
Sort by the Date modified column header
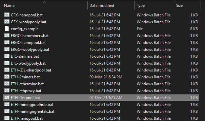(x=102, y=6)
